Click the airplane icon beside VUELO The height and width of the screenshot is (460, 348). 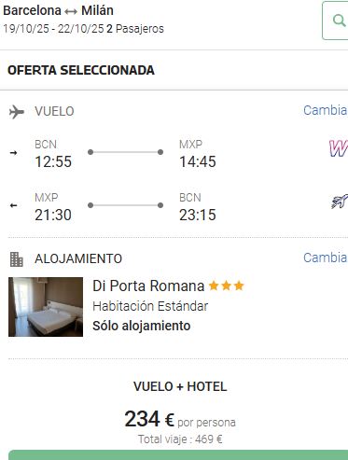click(x=17, y=112)
